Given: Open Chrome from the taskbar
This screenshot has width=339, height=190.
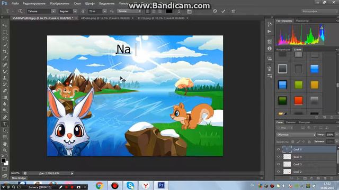Looking at the screenshot, I should [x=100, y=185].
